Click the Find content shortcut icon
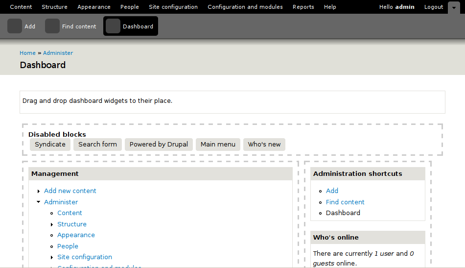This screenshot has width=465, height=268. (x=52, y=26)
